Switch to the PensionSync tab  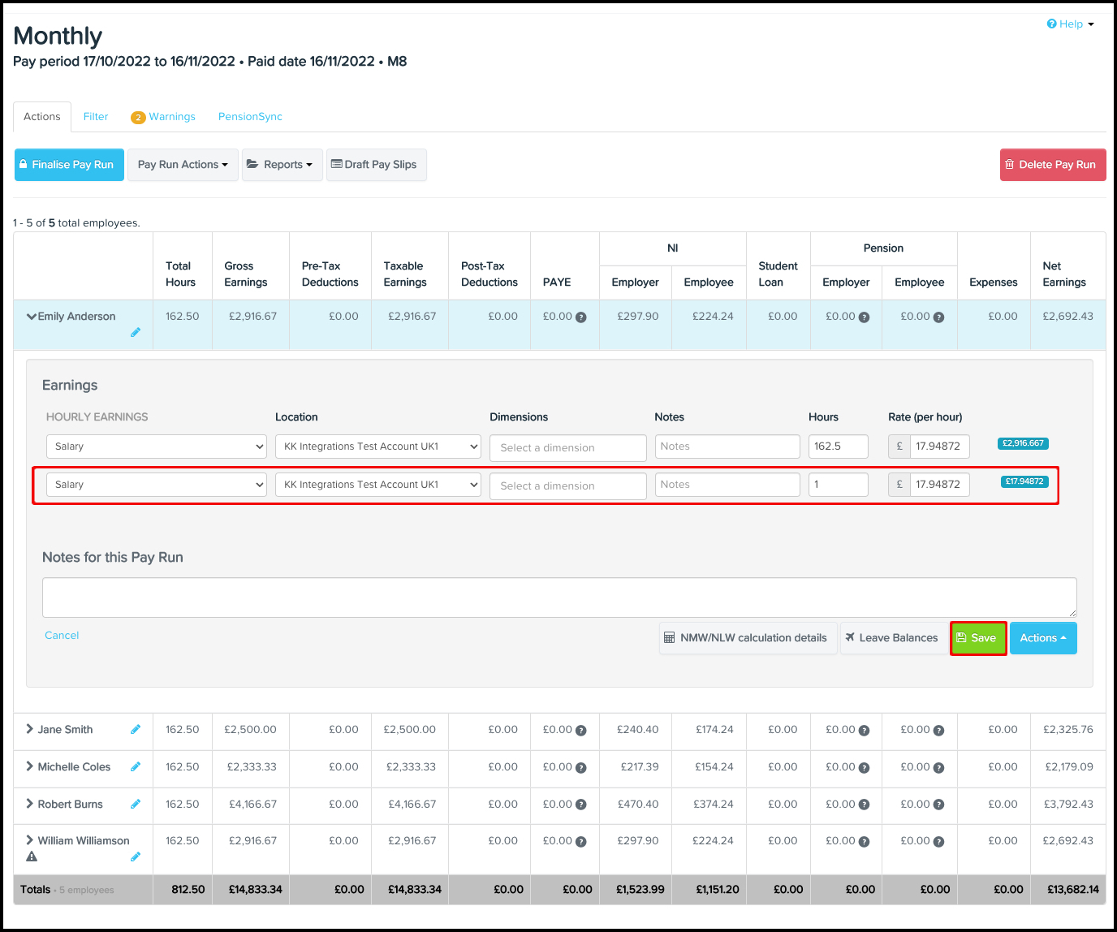[249, 116]
